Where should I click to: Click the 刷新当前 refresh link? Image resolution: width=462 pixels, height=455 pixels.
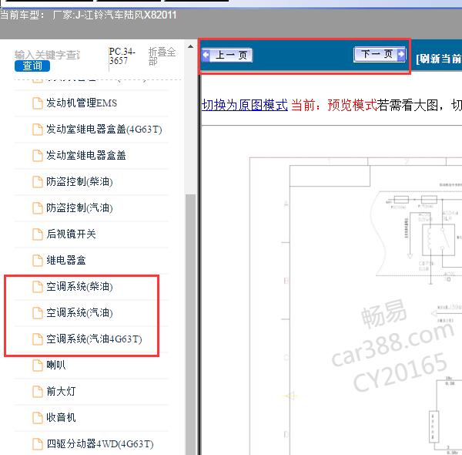pos(439,59)
